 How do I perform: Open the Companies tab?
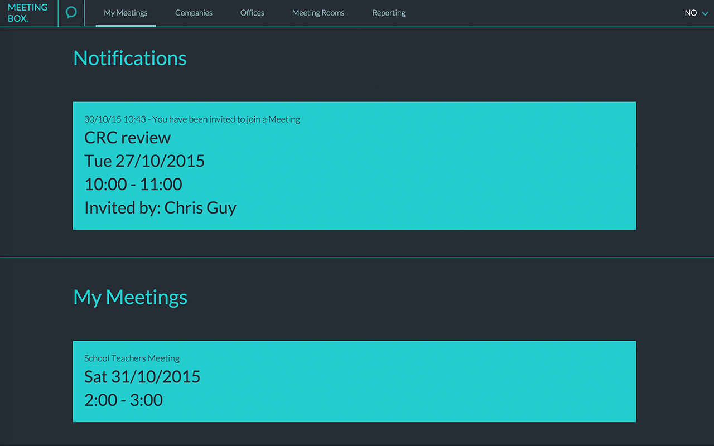194,13
